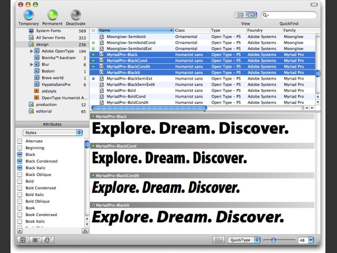Open the preview options popup beside QuickType
This screenshot has width=337, height=253.
[x=219, y=240]
